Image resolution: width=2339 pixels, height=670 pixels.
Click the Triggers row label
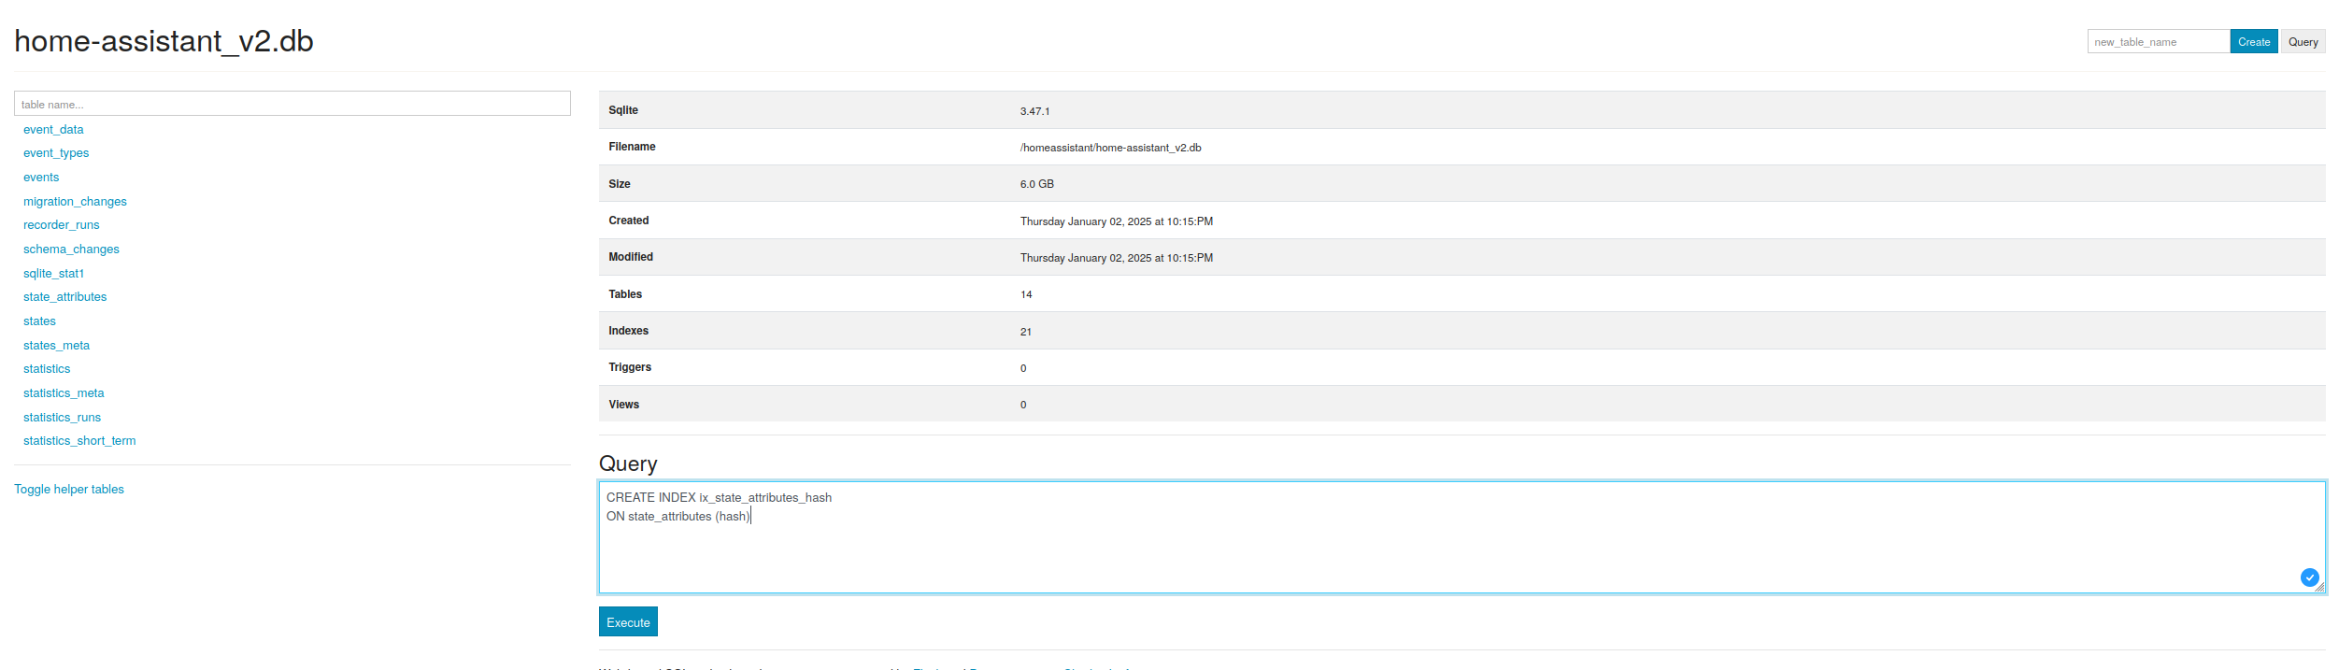click(630, 367)
